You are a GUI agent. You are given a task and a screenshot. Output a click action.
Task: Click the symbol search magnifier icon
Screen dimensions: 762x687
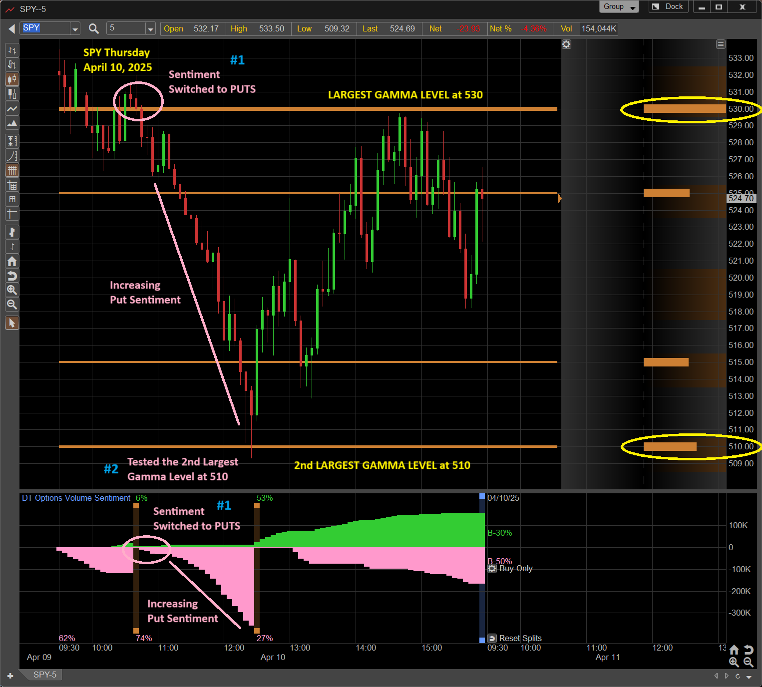93,29
